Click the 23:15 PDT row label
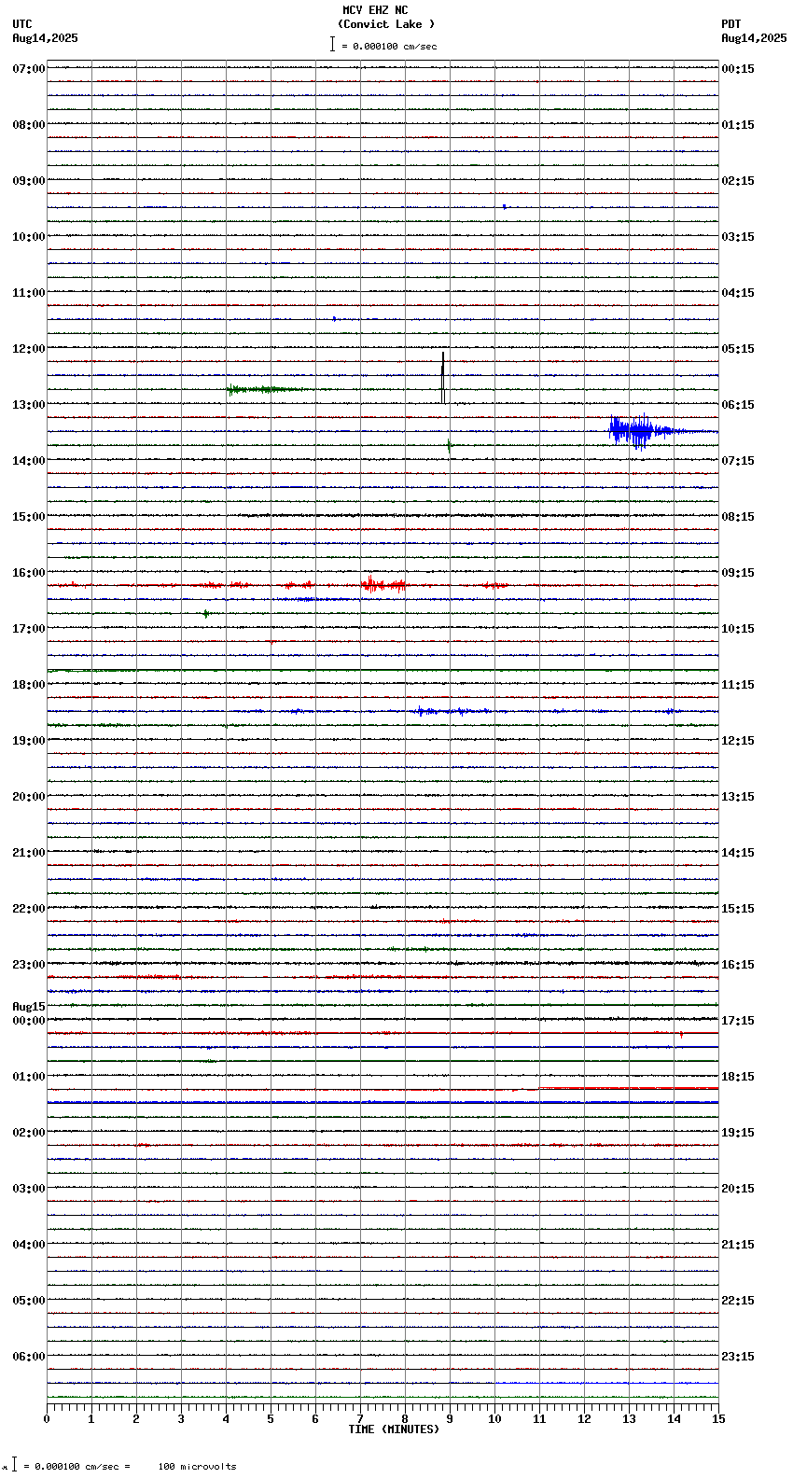Image resolution: width=793 pixels, height=1478 pixels. coord(738,1357)
